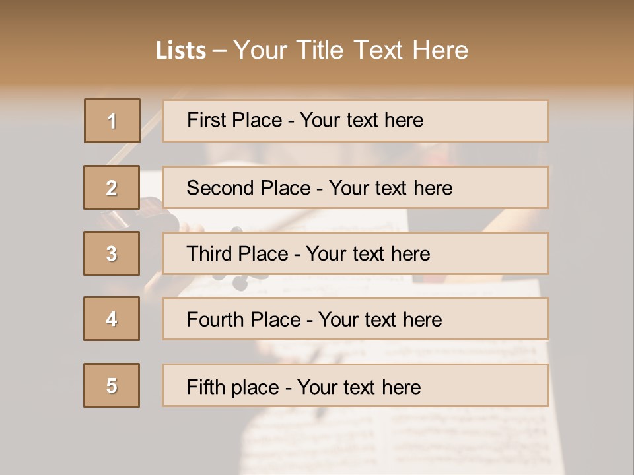Click 'Your text here' in Third Place row
The image size is (634, 475).
coord(368,254)
